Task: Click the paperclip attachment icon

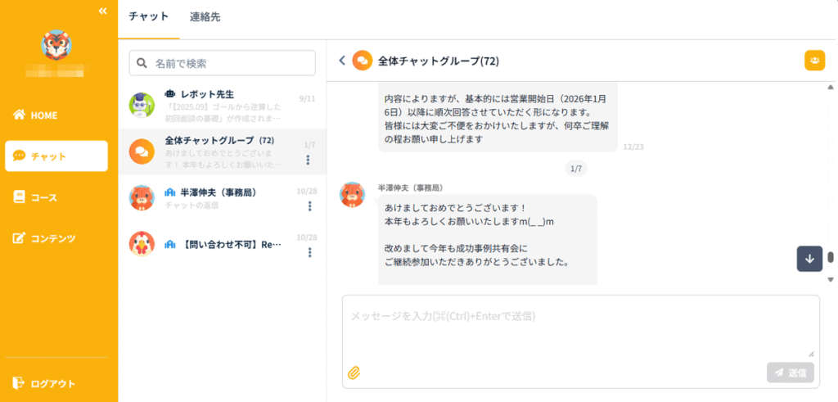Action: (354, 373)
